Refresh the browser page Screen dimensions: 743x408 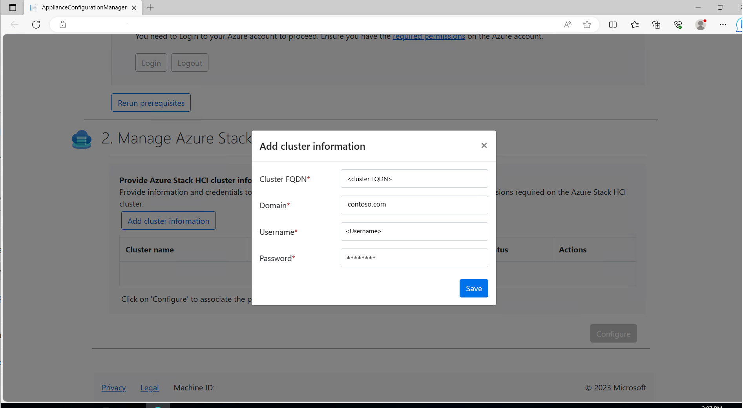[36, 25]
